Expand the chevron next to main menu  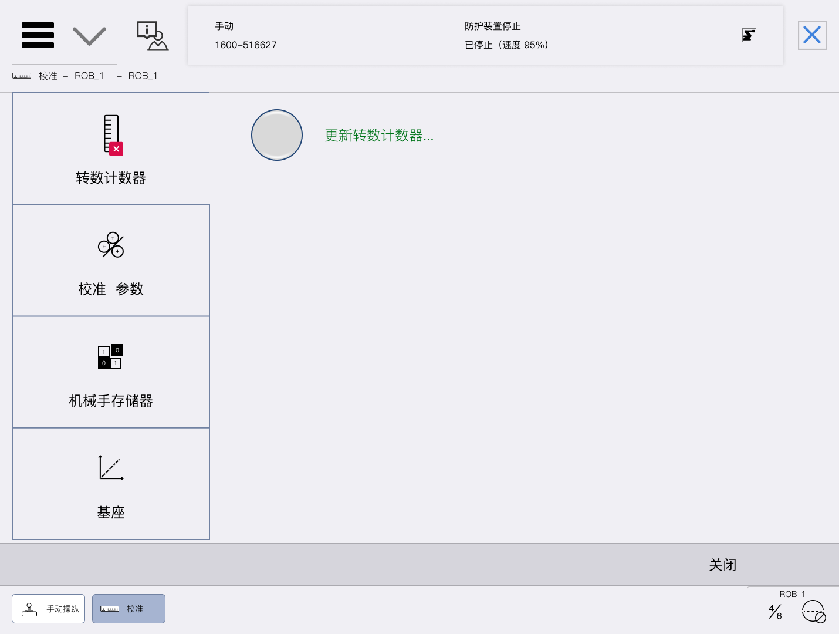click(89, 36)
